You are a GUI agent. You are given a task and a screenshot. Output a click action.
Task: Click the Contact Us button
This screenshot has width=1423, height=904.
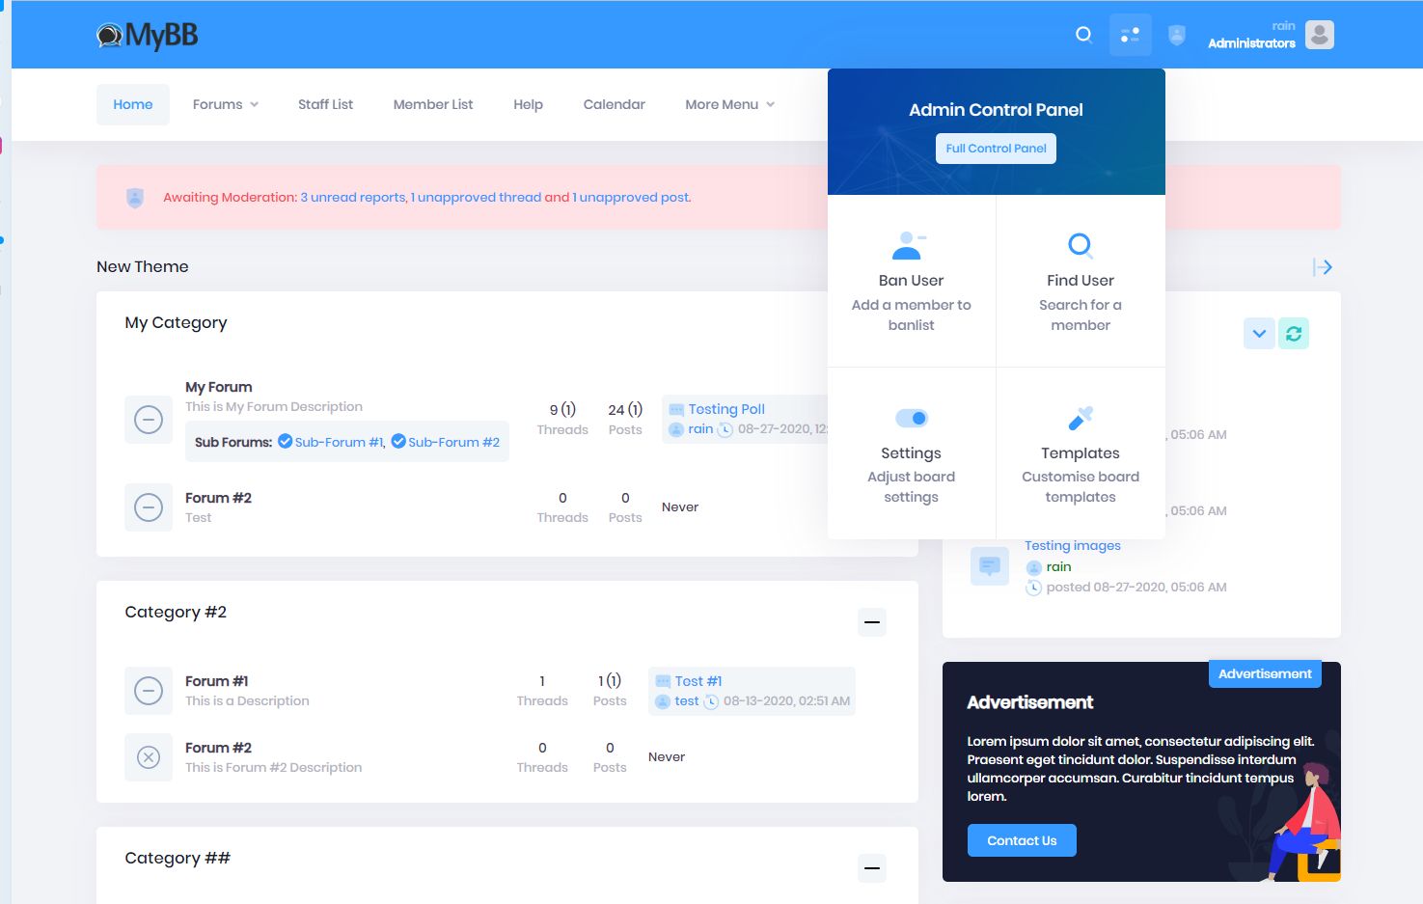[1021, 840]
